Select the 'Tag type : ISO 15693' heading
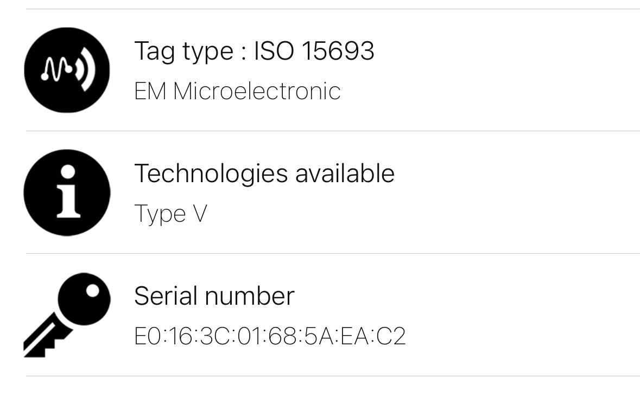Viewport: 640px width, 398px height. [x=254, y=51]
